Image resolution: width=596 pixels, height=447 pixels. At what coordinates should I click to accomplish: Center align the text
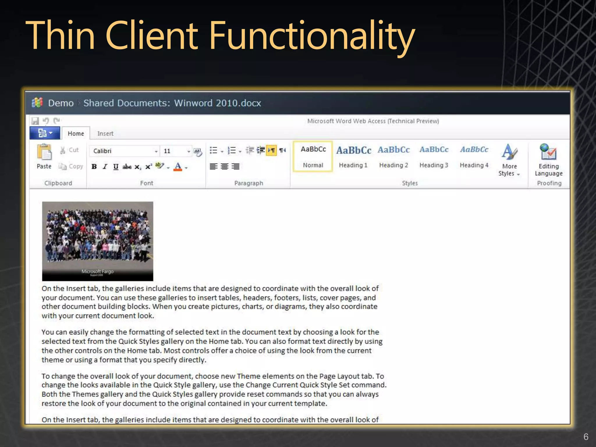tap(224, 166)
